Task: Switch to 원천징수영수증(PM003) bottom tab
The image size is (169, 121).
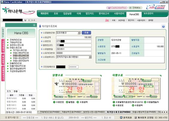Action: coord(94,112)
